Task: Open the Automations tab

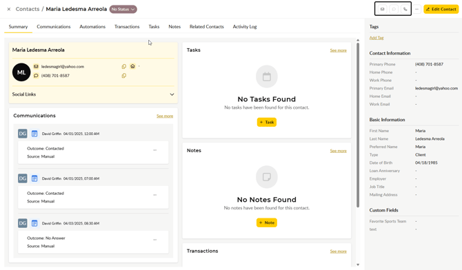Action: [x=92, y=26]
